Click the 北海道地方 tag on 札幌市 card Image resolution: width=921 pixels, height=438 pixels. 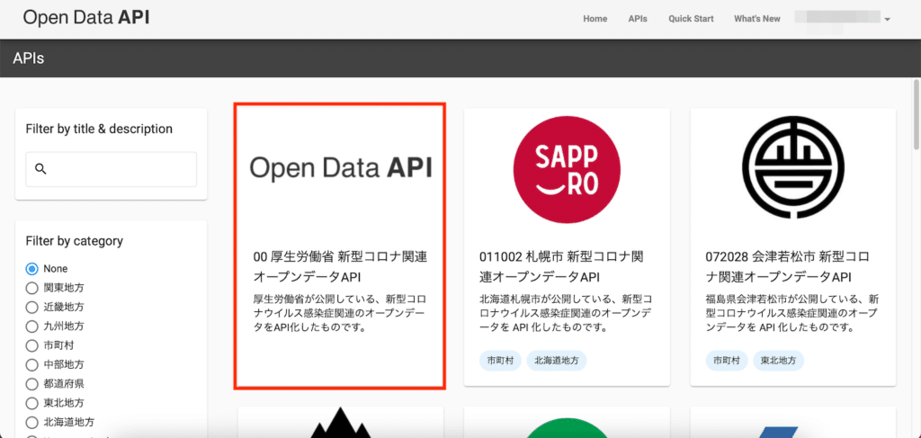(557, 361)
